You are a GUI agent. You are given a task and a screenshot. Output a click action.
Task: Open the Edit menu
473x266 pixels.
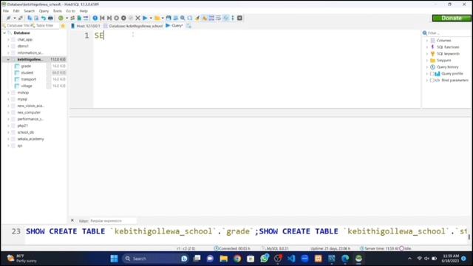[16, 11]
